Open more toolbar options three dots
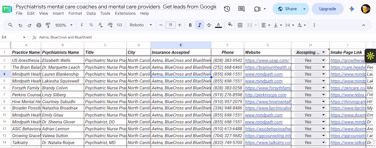This screenshot has height=148, width=376. (x=314, y=25)
